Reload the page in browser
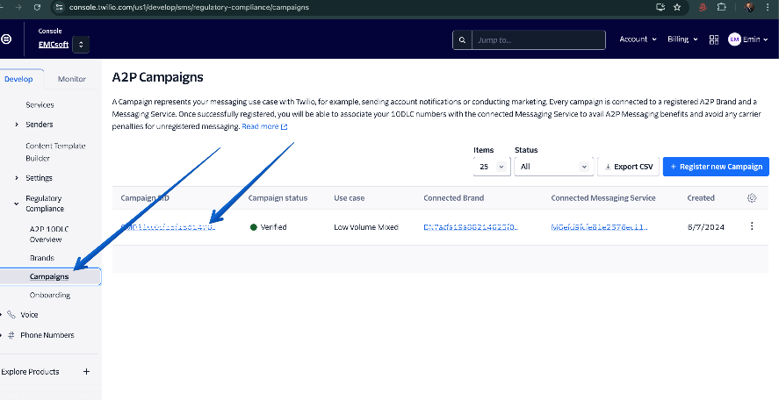Image resolution: width=779 pixels, height=400 pixels. point(35,7)
